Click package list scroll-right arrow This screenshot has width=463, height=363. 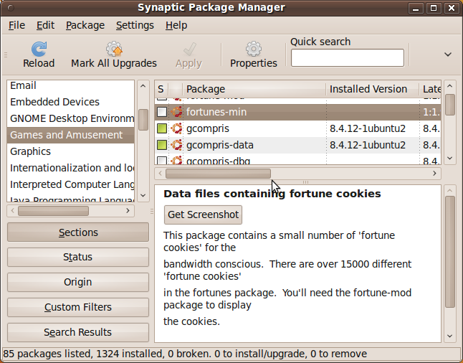click(x=434, y=173)
